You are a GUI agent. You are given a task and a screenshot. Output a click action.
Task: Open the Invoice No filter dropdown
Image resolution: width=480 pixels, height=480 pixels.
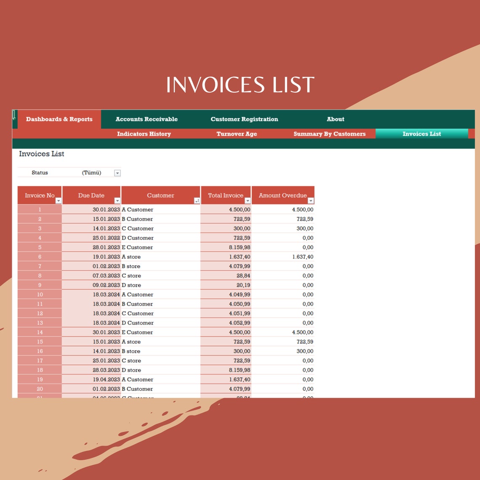pyautogui.click(x=58, y=201)
